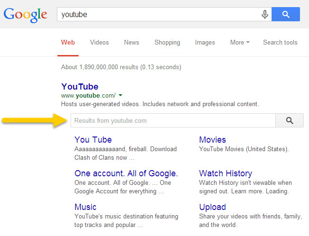Select the Shopping tab
Screen dimensions: 309x236
(167, 43)
